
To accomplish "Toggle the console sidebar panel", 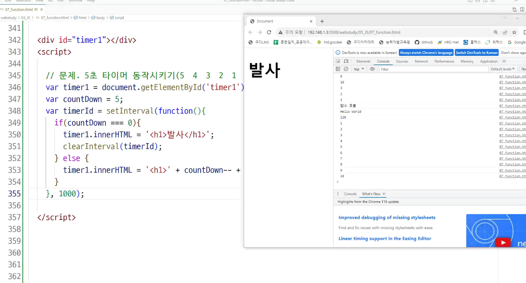I will click(x=338, y=69).
